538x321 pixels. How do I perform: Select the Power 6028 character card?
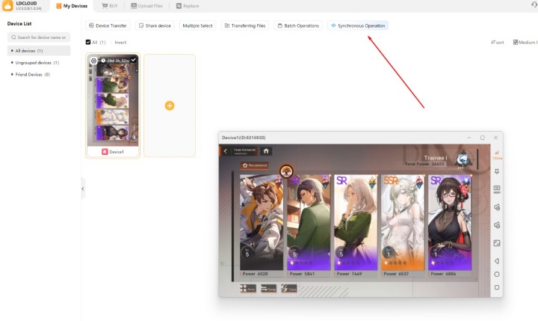[262, 222]
